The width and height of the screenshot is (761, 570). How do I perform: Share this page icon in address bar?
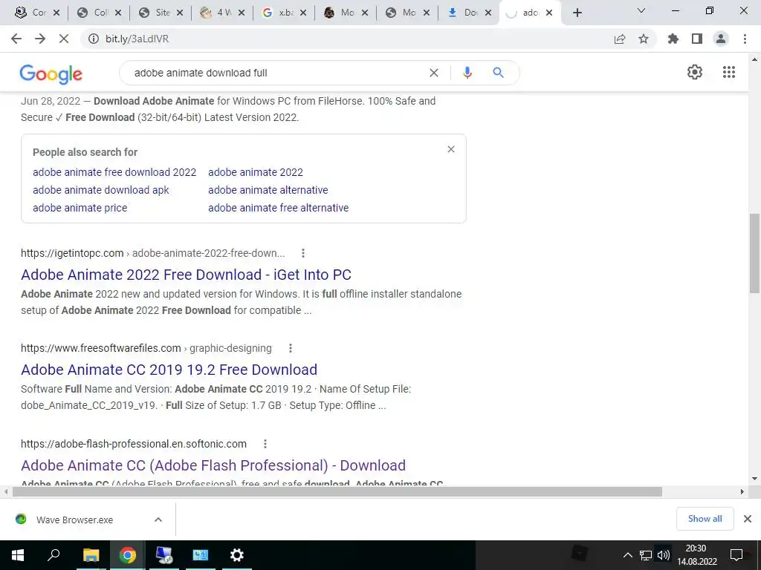tap(620, 39)
